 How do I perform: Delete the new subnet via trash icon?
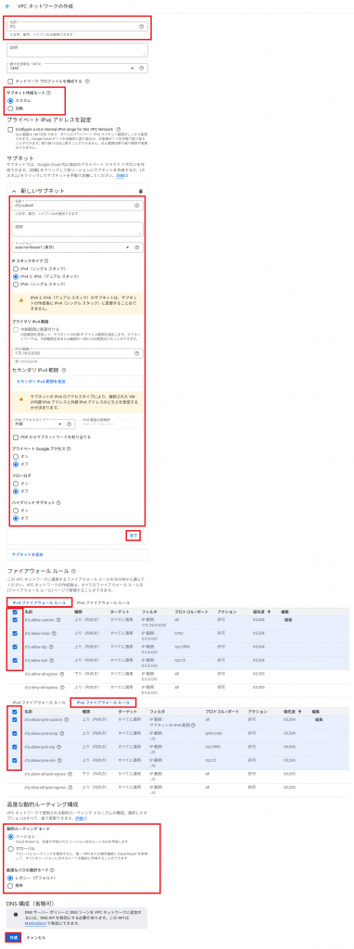click(140, 191)
